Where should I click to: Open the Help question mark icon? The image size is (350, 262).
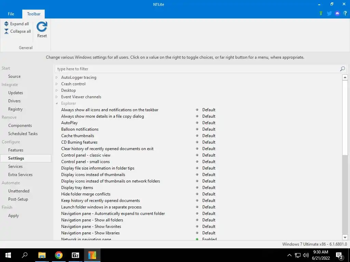(345, 13)
